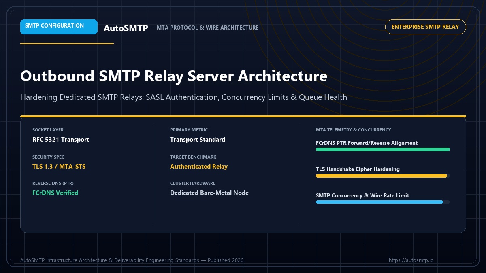Click the Hardening Dedicated SMTP Relays subheading
Viewport: 486px width, 273px height.
coord(183,97)
